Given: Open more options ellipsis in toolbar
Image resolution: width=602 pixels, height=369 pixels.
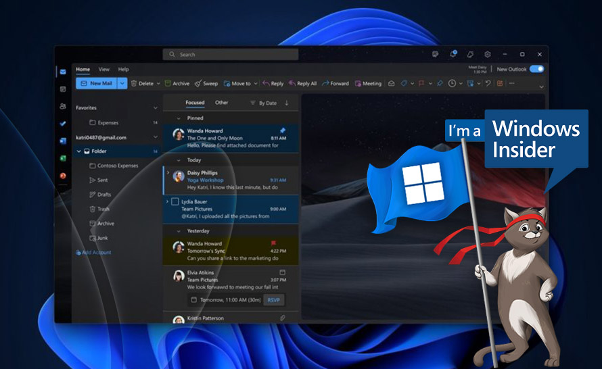Looking at the screenshot, I should tap(512, 83).
